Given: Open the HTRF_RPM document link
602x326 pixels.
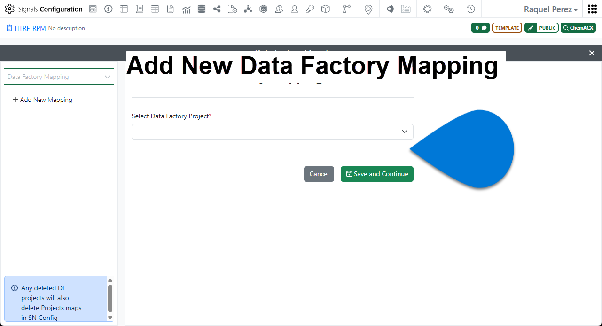Looking at the screenshot, I should [x=30, y=28].
